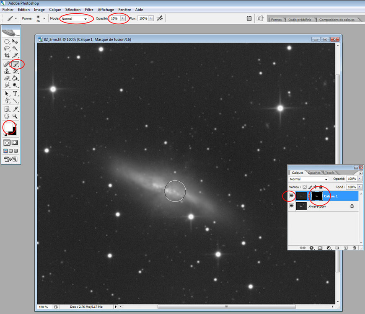Open the Image menu

pos(39,10)
